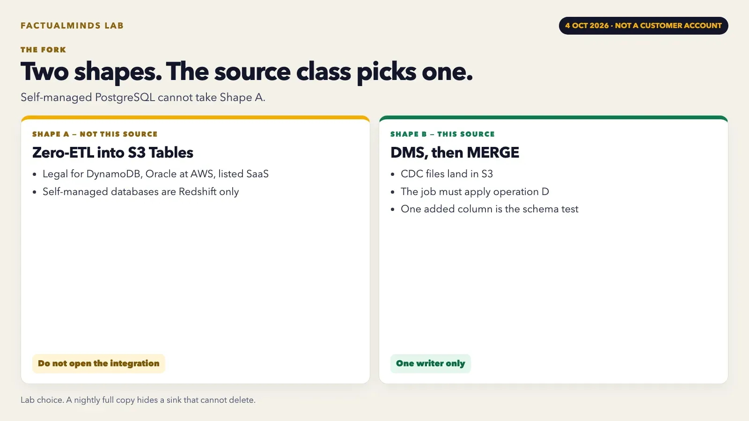Select the FACTUALMINDS LAB header text
The image size is (749, 421).
click(x=72, y=26)
